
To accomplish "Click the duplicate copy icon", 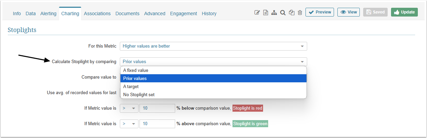I will coord(292,12).
